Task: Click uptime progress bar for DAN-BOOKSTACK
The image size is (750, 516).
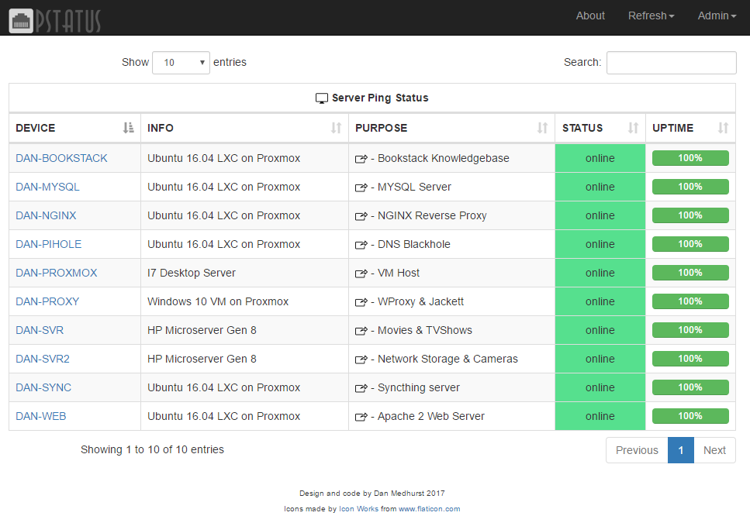Action: pos(690,158)
